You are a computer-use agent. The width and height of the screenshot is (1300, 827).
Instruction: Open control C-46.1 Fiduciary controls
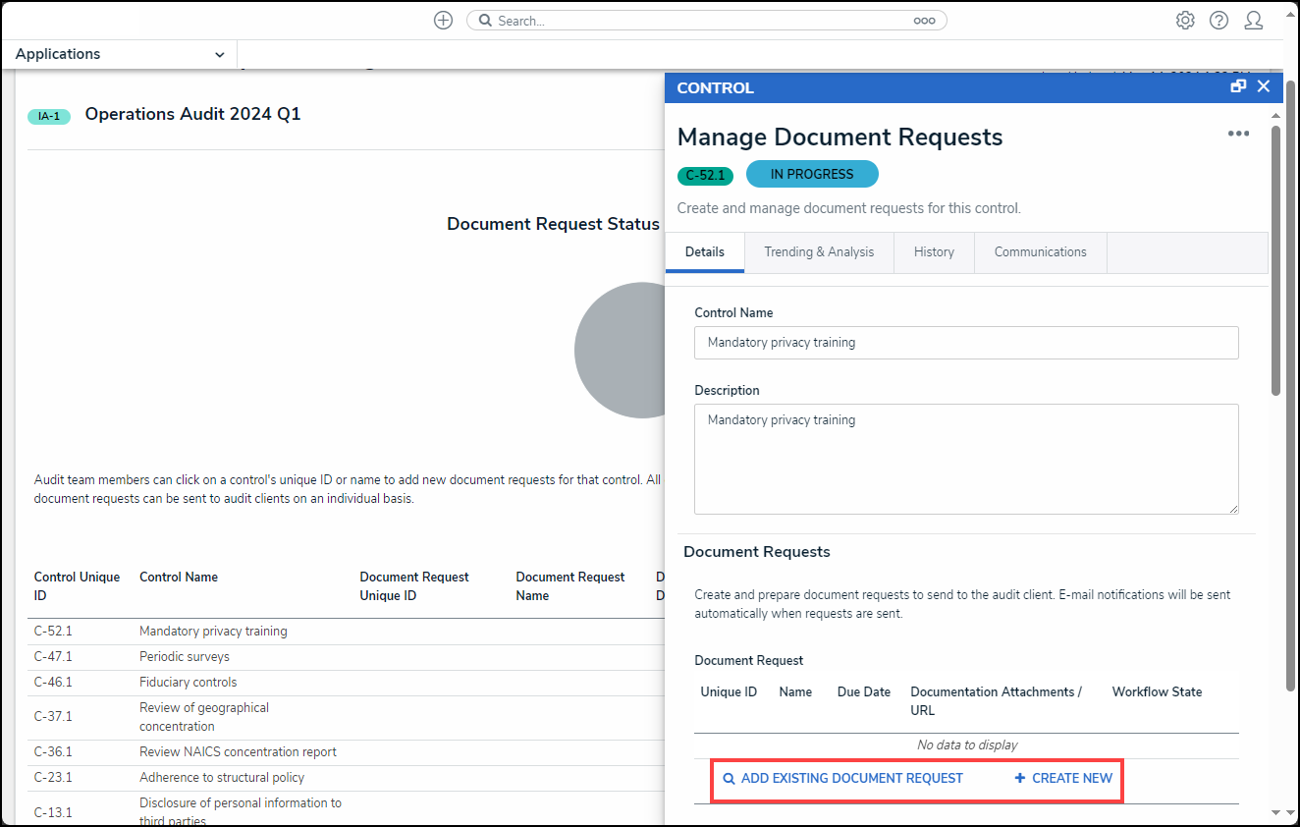[53, 683]
